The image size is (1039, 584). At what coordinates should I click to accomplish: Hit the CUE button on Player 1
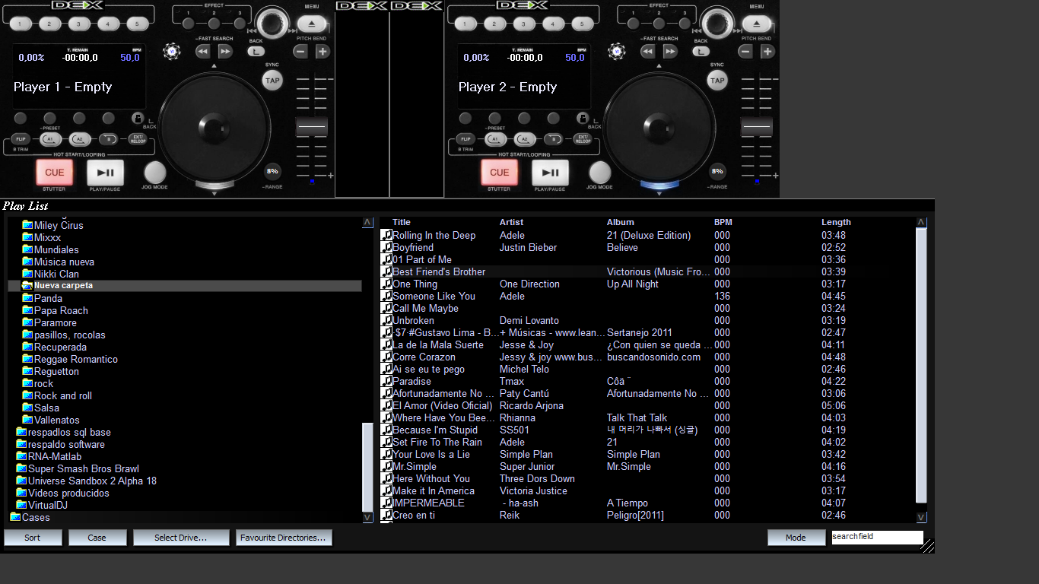click(55, 173)
